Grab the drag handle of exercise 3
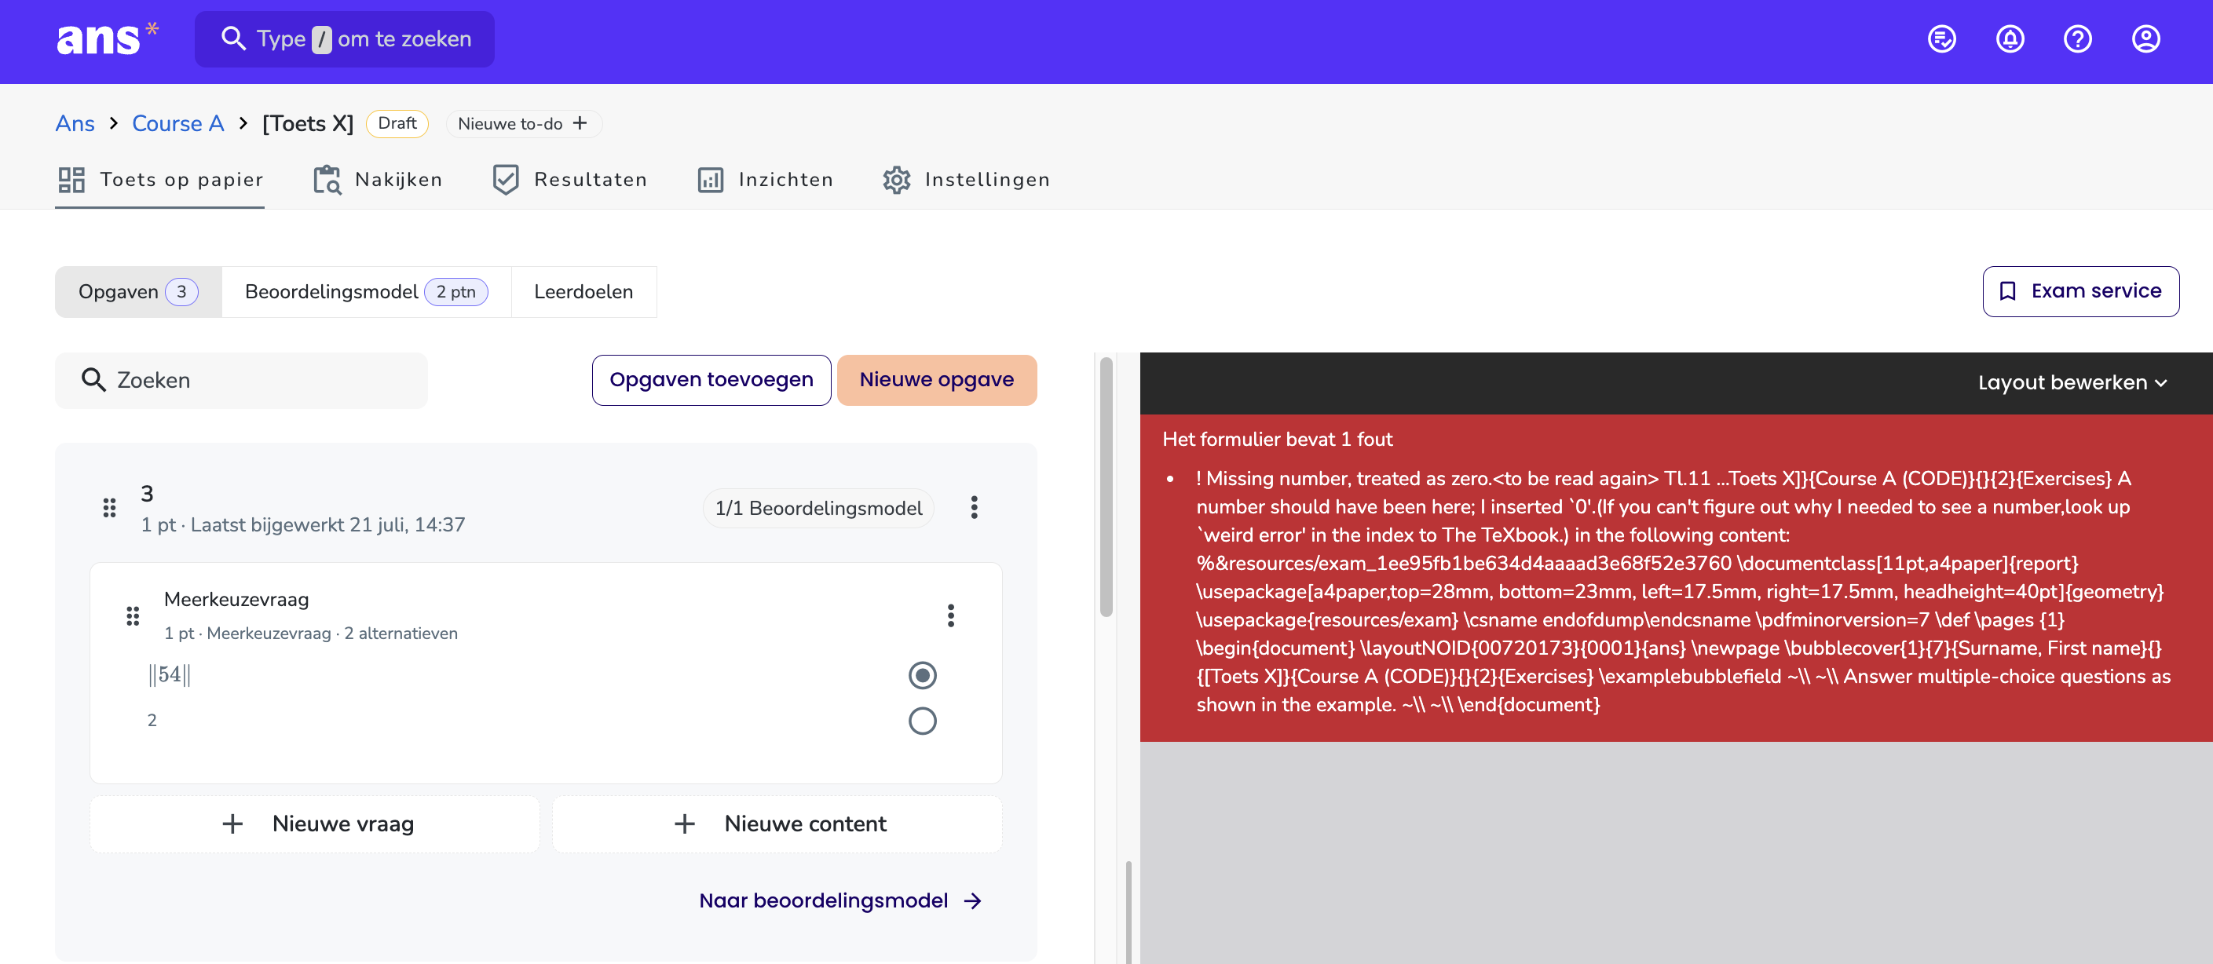 (109, 508)
